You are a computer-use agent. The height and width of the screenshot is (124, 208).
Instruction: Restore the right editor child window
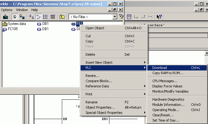click(201, 10)
